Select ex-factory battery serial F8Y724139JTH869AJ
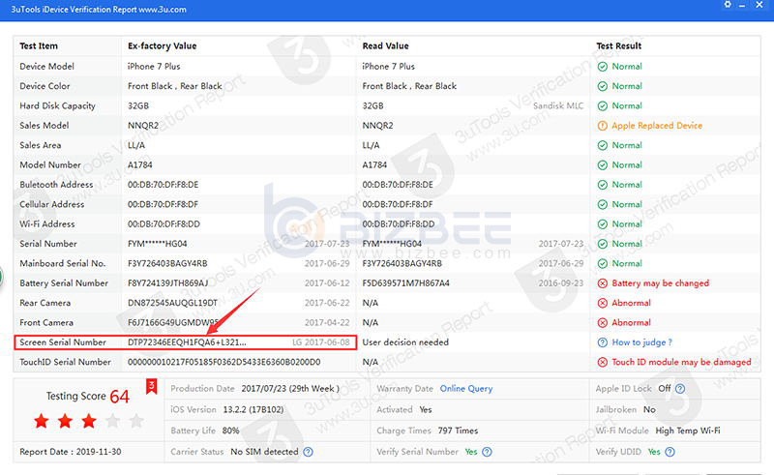The width and height of the screenshot is (774, 475). pyautogui.click(x=167, y=283)
